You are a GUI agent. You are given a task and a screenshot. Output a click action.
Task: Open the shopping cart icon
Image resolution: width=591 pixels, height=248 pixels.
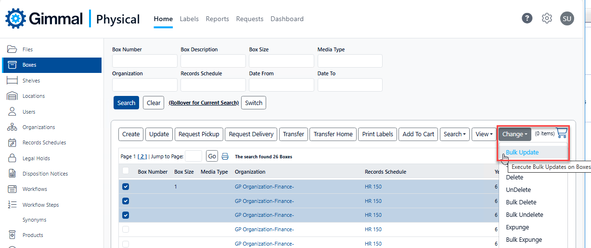click(562, 133)
